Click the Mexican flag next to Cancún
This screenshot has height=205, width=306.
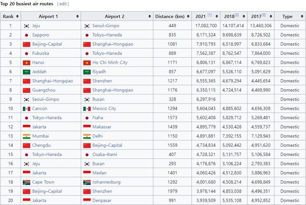point(27,108)
